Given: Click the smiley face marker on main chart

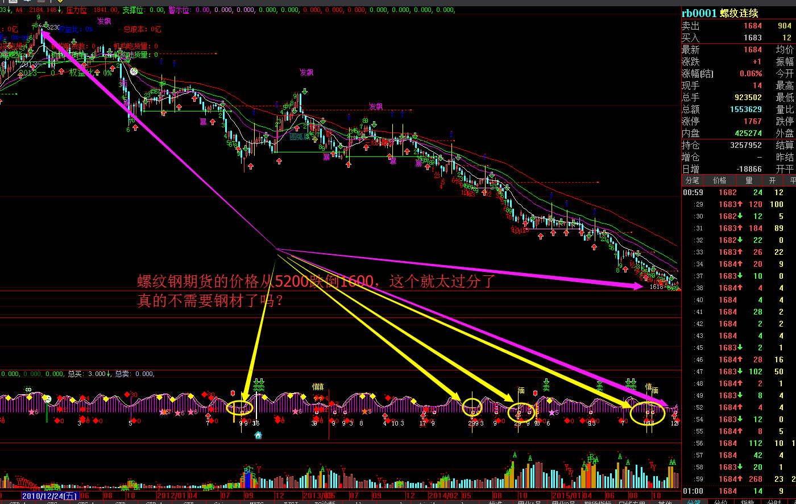Looking at the screenshot, I should pos(134,72).
